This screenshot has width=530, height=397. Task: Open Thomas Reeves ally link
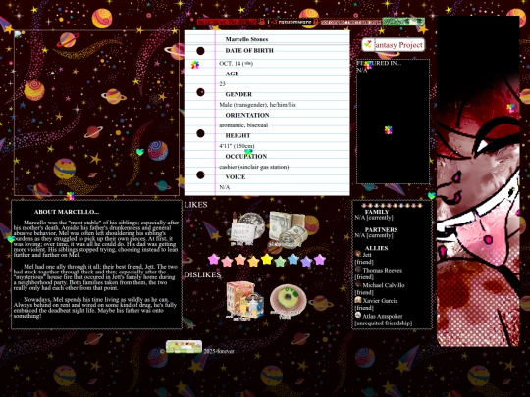[x=383, y=271]
